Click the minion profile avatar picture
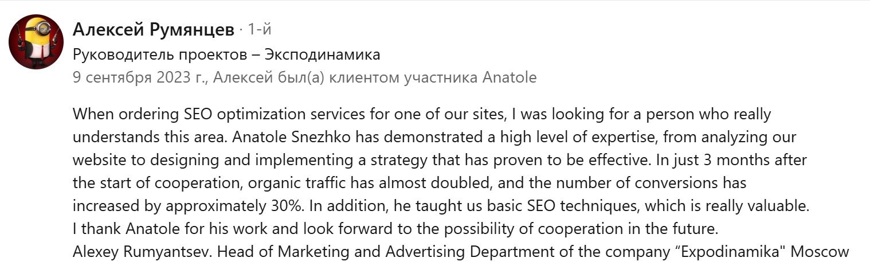The width and height of the screenshot is (870, 273). tap(36, 42)
